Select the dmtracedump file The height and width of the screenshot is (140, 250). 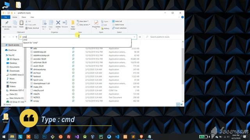pyautogui.click(x=39, y=69)
